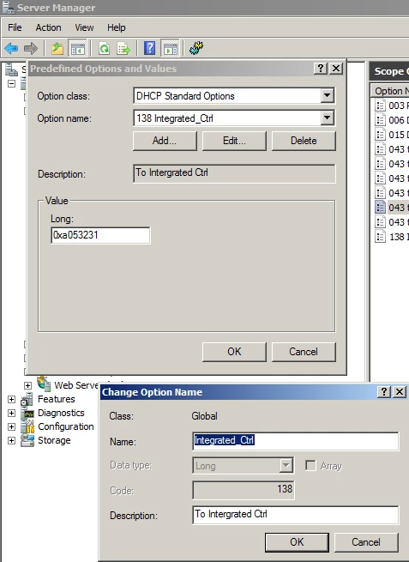
Task: Click the Long value field 0xa053231
Action: coord(100,235)
